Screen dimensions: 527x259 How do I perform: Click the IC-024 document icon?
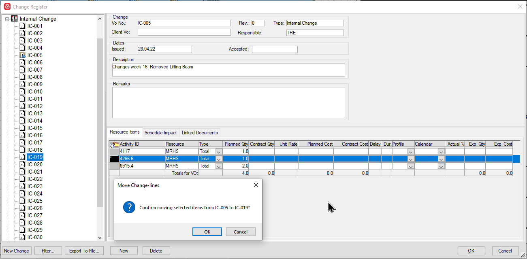(23, 193)
